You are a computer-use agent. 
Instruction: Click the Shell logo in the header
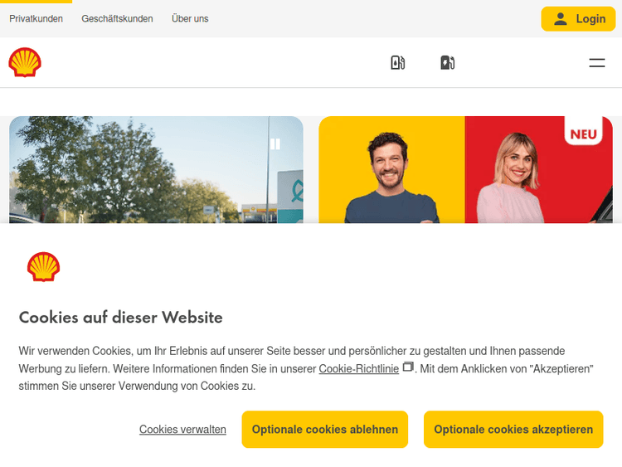click(x=25, y=62)
